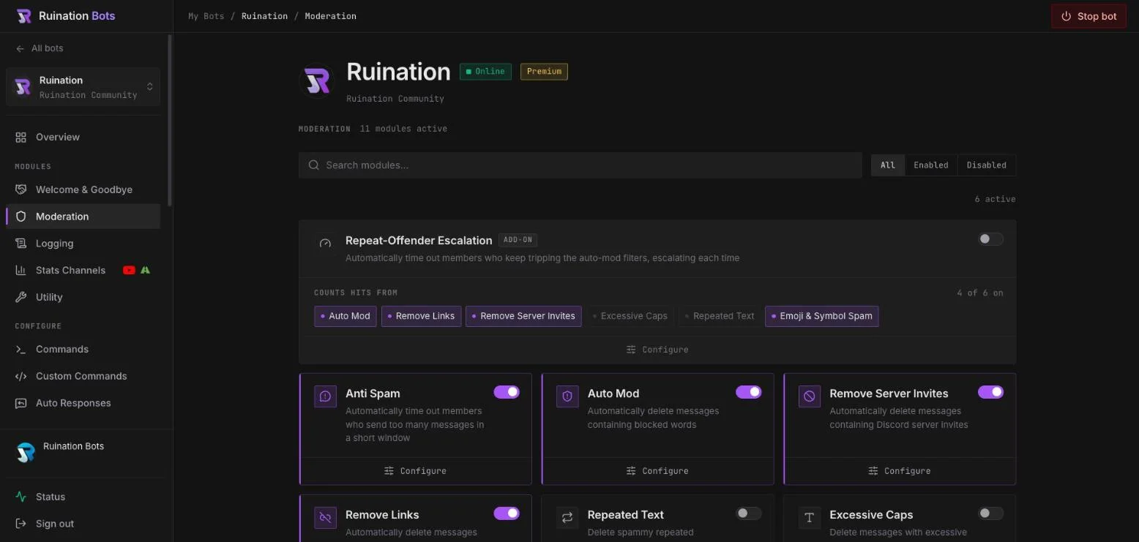Toggle the Emoji & Symbol Spam chip
This screenshot has width=1139, height=542.
tap(822, 316)
